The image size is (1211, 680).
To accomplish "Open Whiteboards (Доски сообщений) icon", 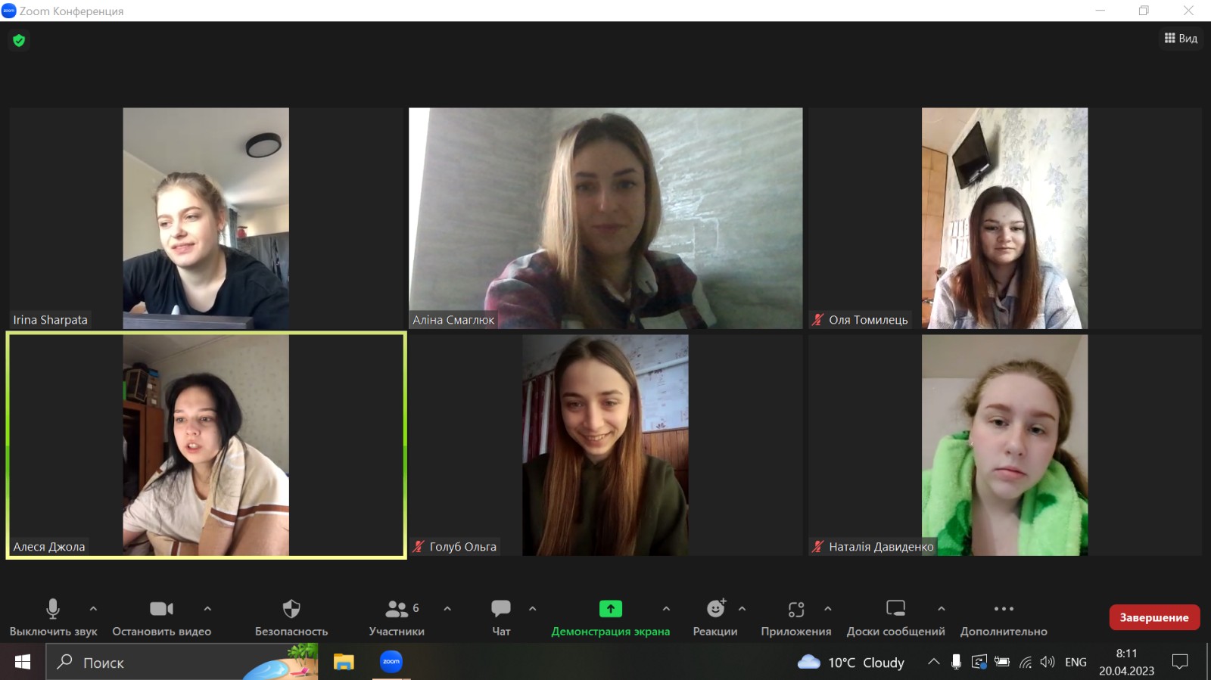I will 895,610.
